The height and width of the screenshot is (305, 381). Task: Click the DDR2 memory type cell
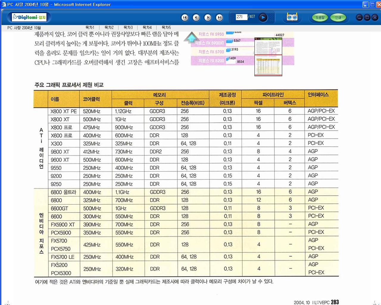pos(156,152)
